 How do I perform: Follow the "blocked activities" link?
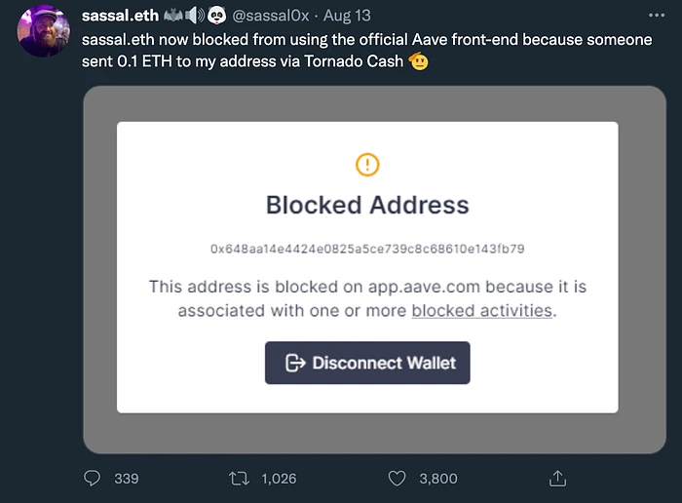[482, 311]
